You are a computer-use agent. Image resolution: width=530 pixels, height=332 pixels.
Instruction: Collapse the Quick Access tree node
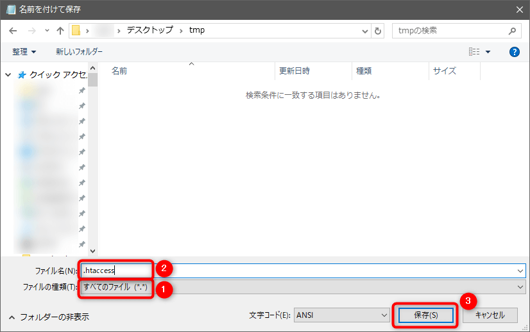[8, 75]
